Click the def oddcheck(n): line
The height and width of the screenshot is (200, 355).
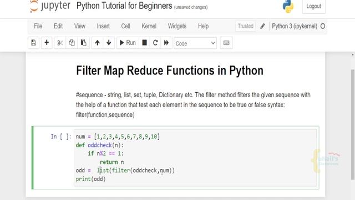click(100, 145)
